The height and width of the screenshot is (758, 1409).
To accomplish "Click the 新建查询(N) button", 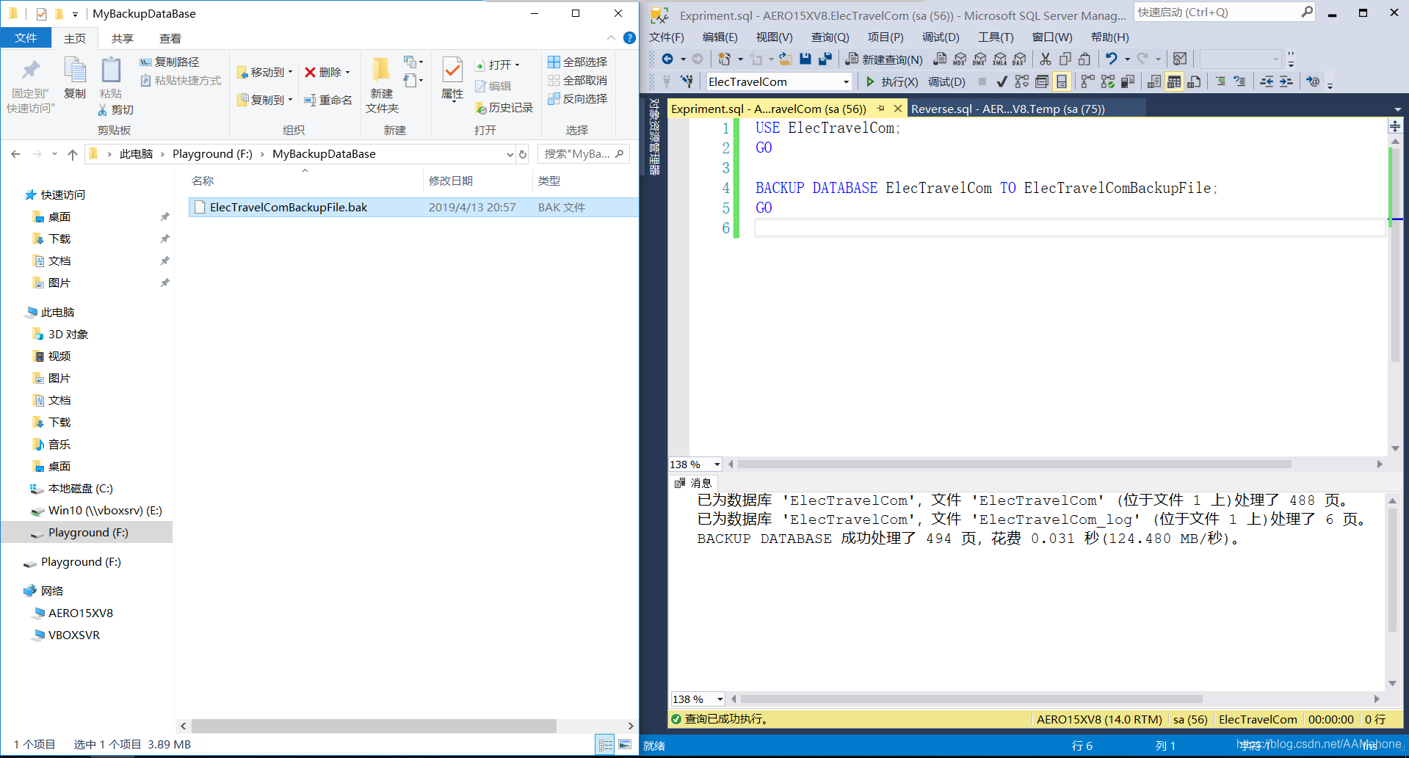I will point(884,59).
